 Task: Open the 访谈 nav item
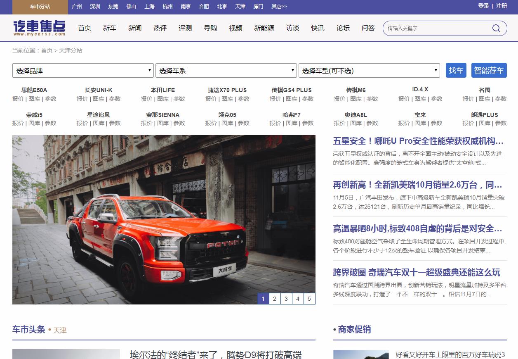[x=292, y=28]
